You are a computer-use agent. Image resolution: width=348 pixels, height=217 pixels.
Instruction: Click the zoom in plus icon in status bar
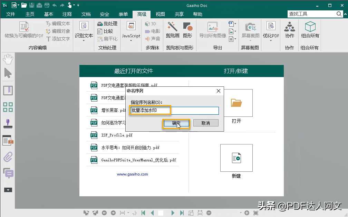pos(247,213)
